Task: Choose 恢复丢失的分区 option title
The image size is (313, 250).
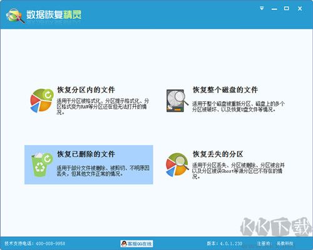Action: (218, 154)
